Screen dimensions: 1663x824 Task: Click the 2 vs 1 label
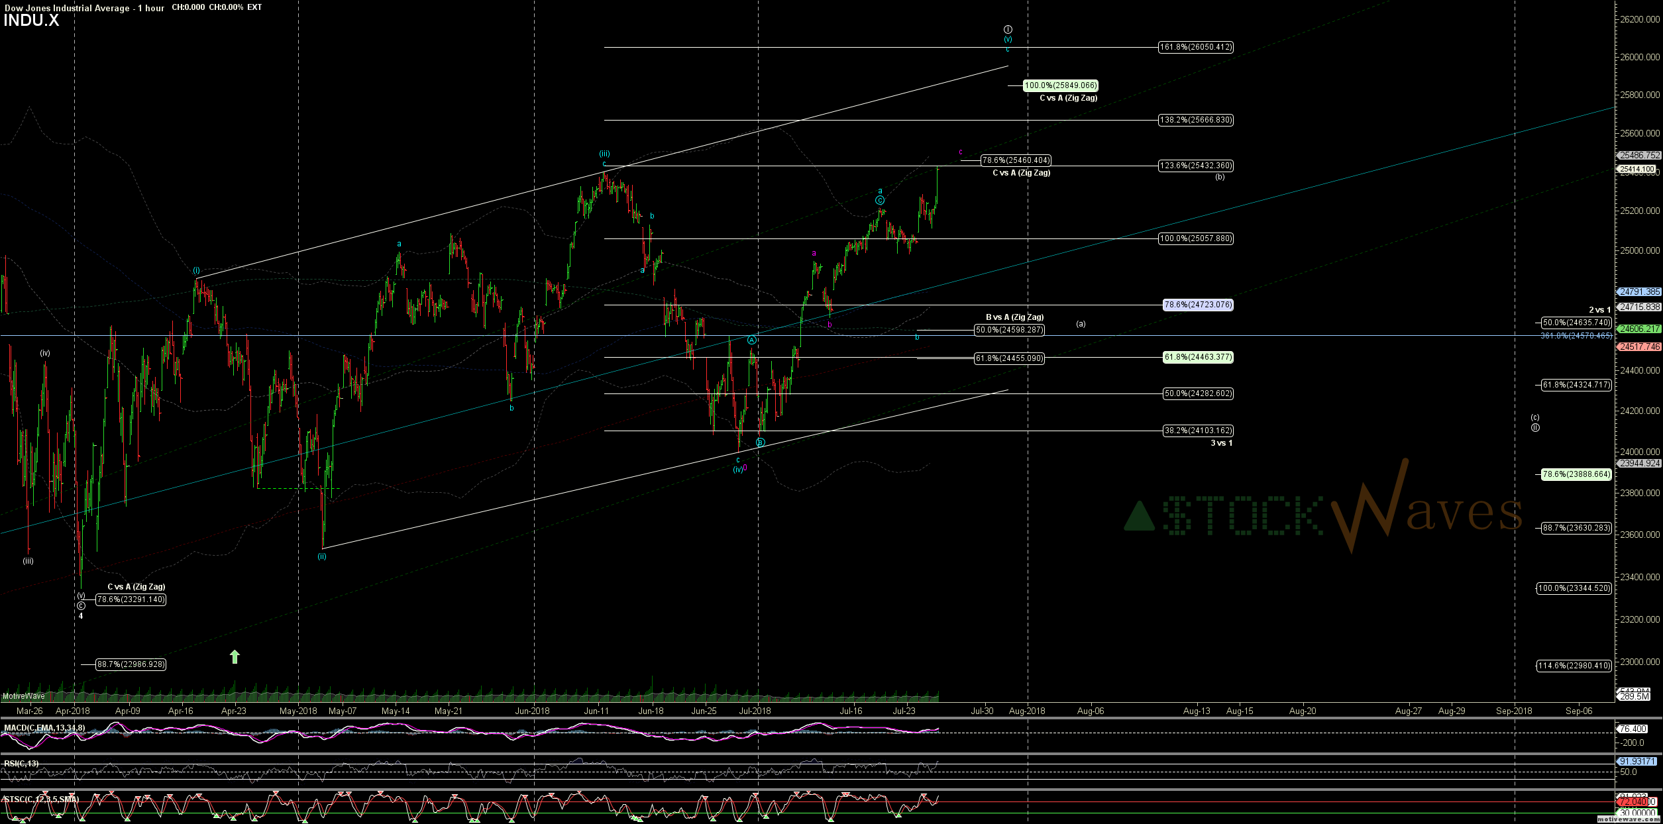point(1599,310)
